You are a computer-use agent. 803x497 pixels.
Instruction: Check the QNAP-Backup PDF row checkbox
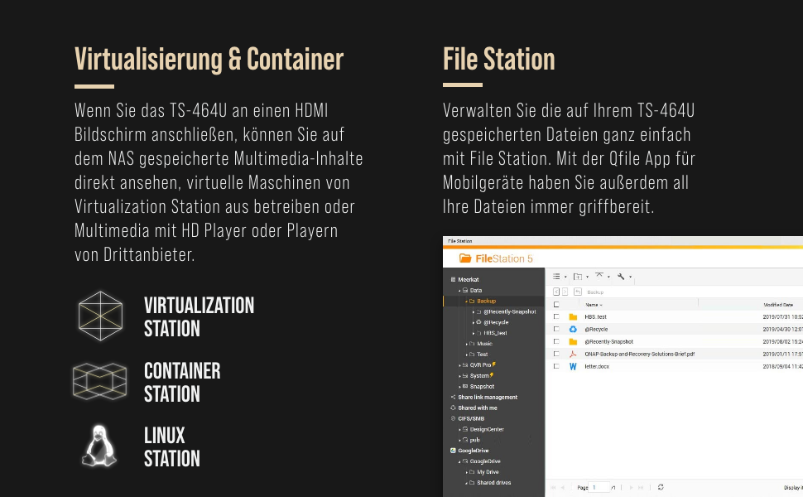point(556,354)
